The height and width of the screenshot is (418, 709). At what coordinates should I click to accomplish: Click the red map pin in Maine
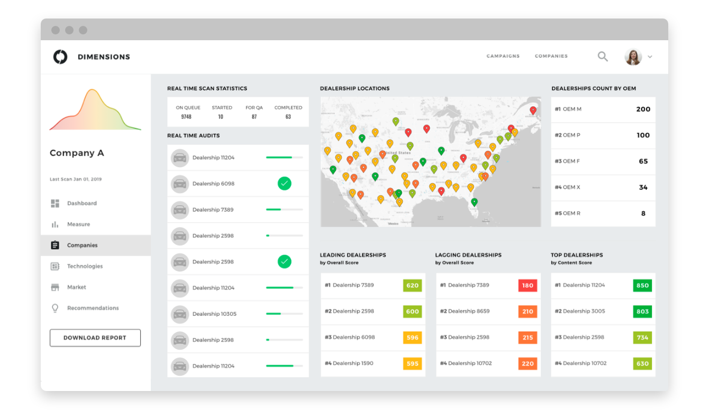[x=533, y=110]
